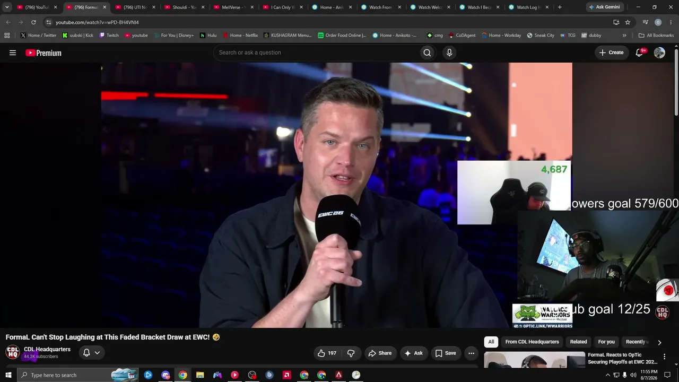
Task: Open the taskbar volume control
Action: (633, 375)
